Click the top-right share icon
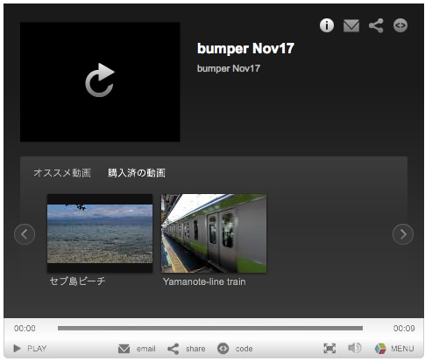The width and height of the screenshot is (425, 361). pos(376,25)
